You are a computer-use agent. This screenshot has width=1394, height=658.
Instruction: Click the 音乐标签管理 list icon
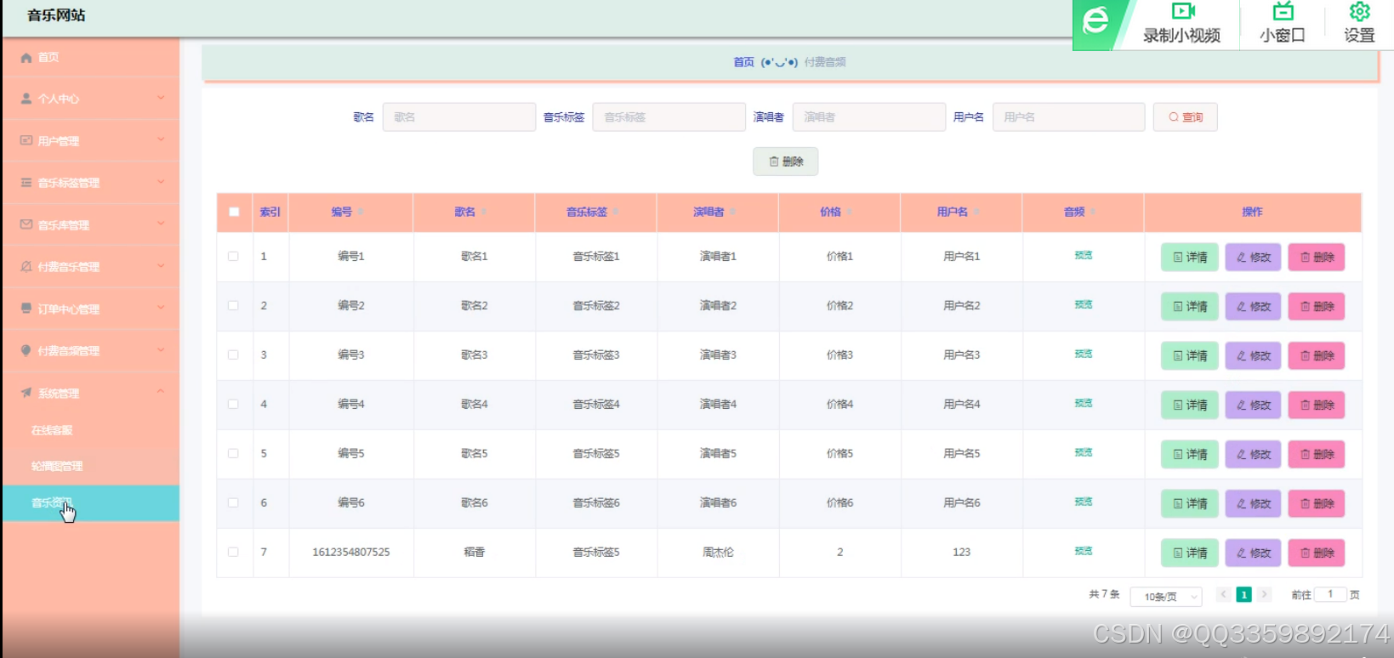tap(26, 183)
